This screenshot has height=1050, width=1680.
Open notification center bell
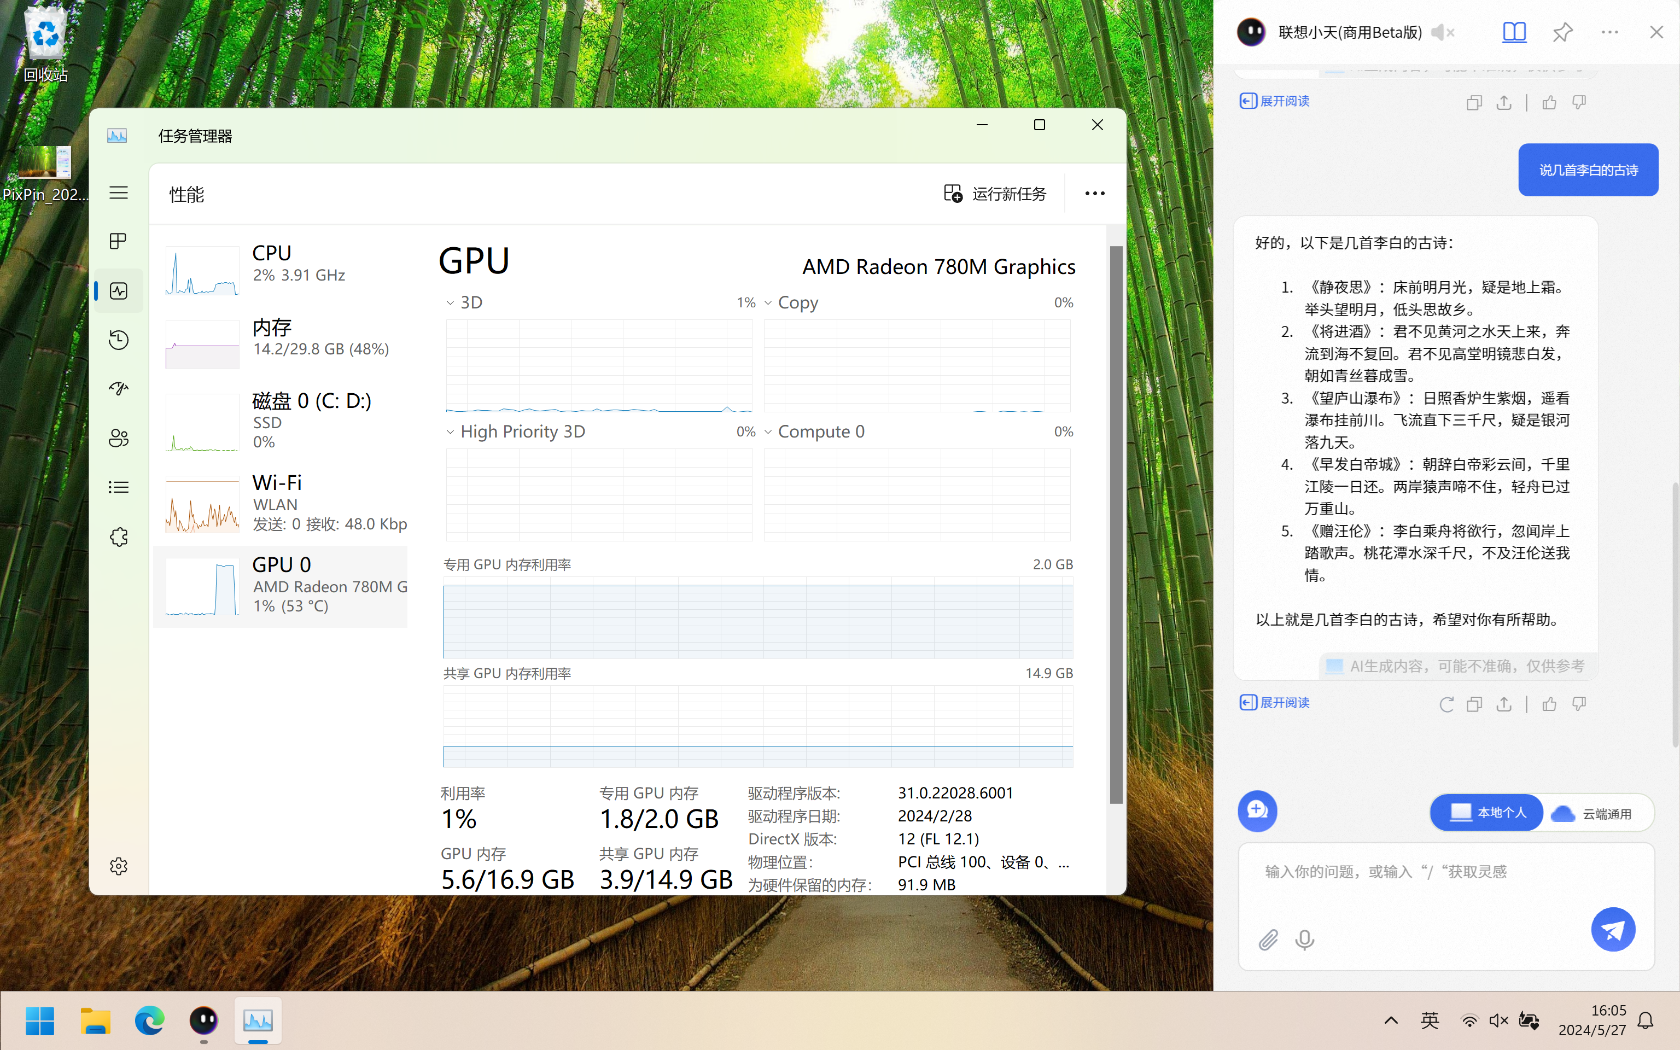[x=1646, y=1021]
